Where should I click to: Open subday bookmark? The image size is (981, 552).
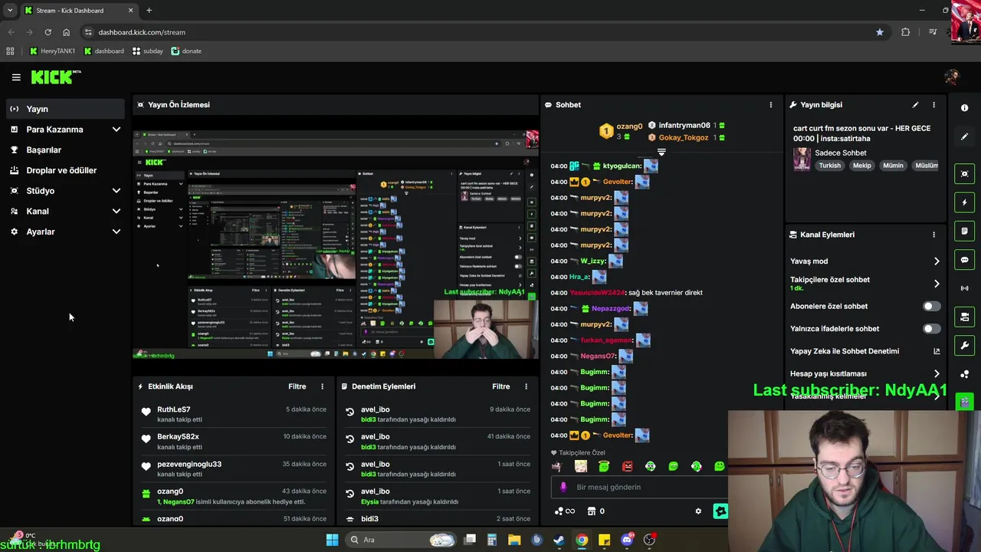pyautogui.click(x=147, y=51)
